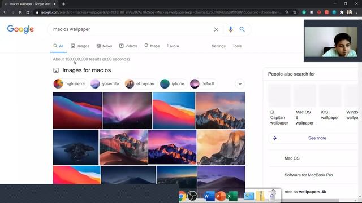Stop the page loading with the X button

[20, 12]
